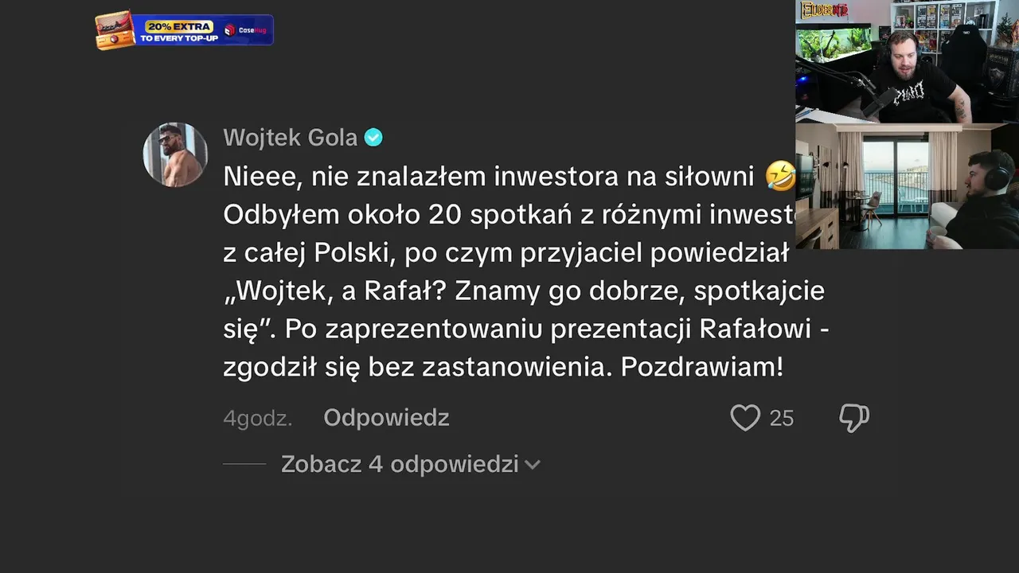Image resolution: width=1019 pixels, height=573 pixels.
Task: Click the CaseHug logo in the banner
Action: pos(246,30)
